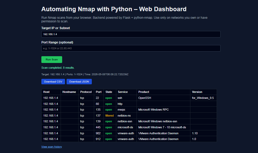Click the Product column header
The height and width of the screenshot is (153, 258).
click(163, 92)
